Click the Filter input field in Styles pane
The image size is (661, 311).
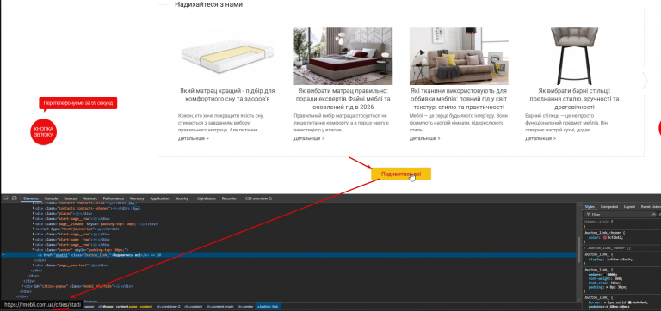[620, 214]
